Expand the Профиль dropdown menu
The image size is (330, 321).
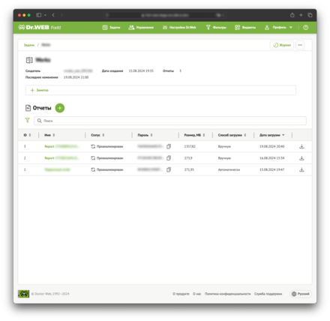pos(278,28)
